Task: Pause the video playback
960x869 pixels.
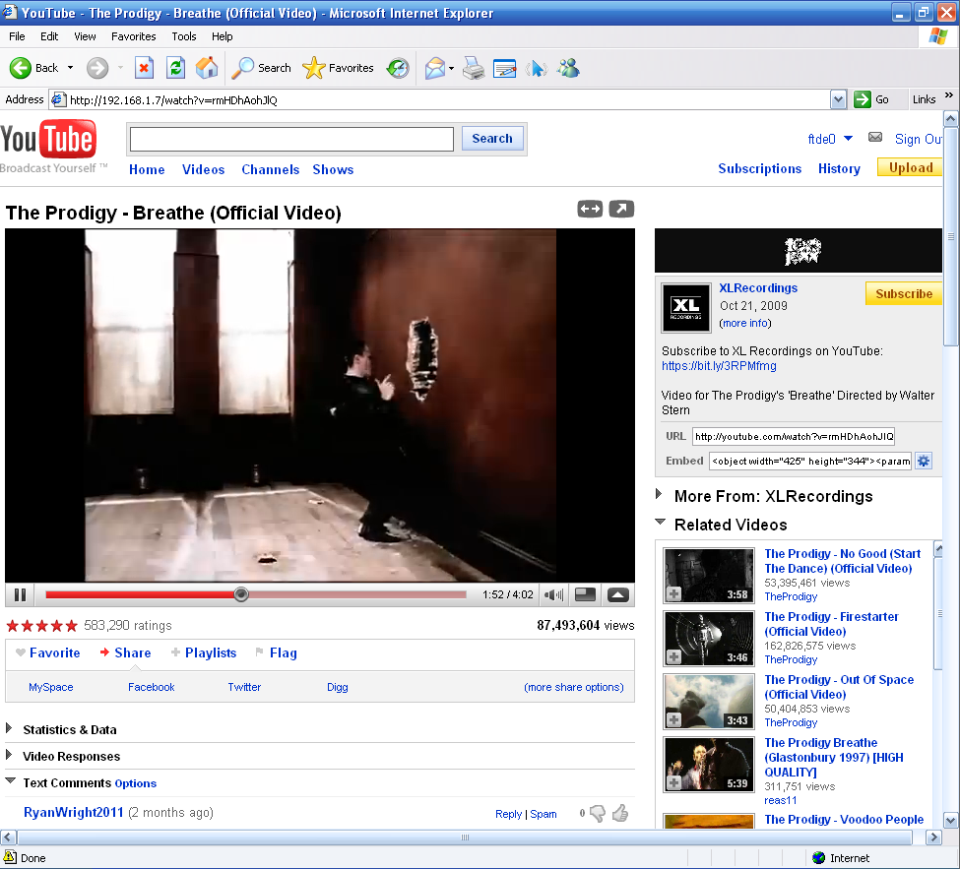Action: coord(21,594)
